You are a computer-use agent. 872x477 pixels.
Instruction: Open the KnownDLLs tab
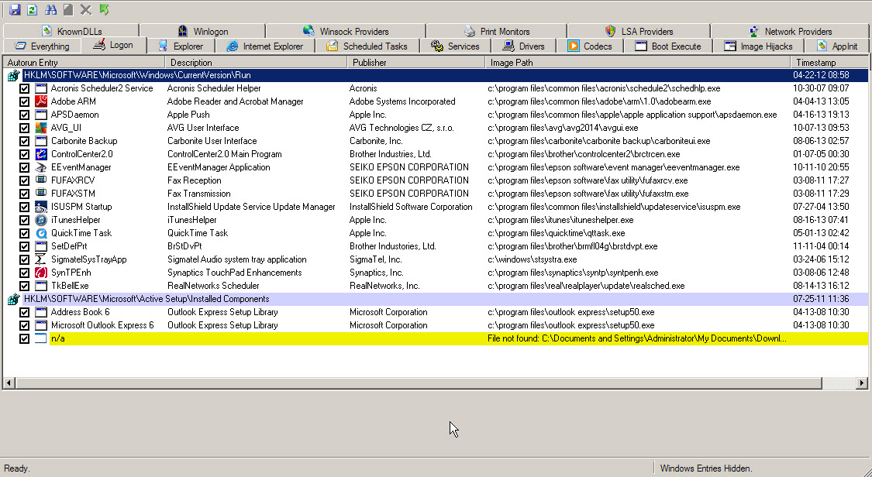tap(71, 31)
